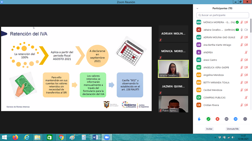Select Ana Bertha Iriarte Intriago in list
The image size is (252, 141).
(x=222, y=45)
